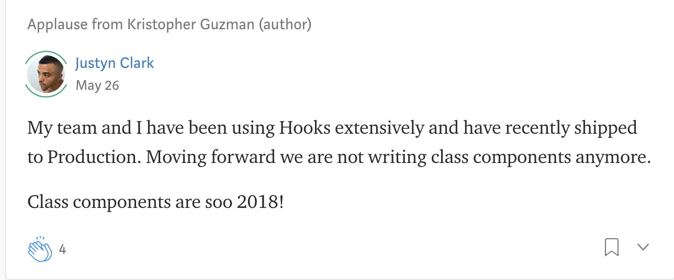Click the words Applause from at top
The image size is (674, 280).
tap(75, 24)
